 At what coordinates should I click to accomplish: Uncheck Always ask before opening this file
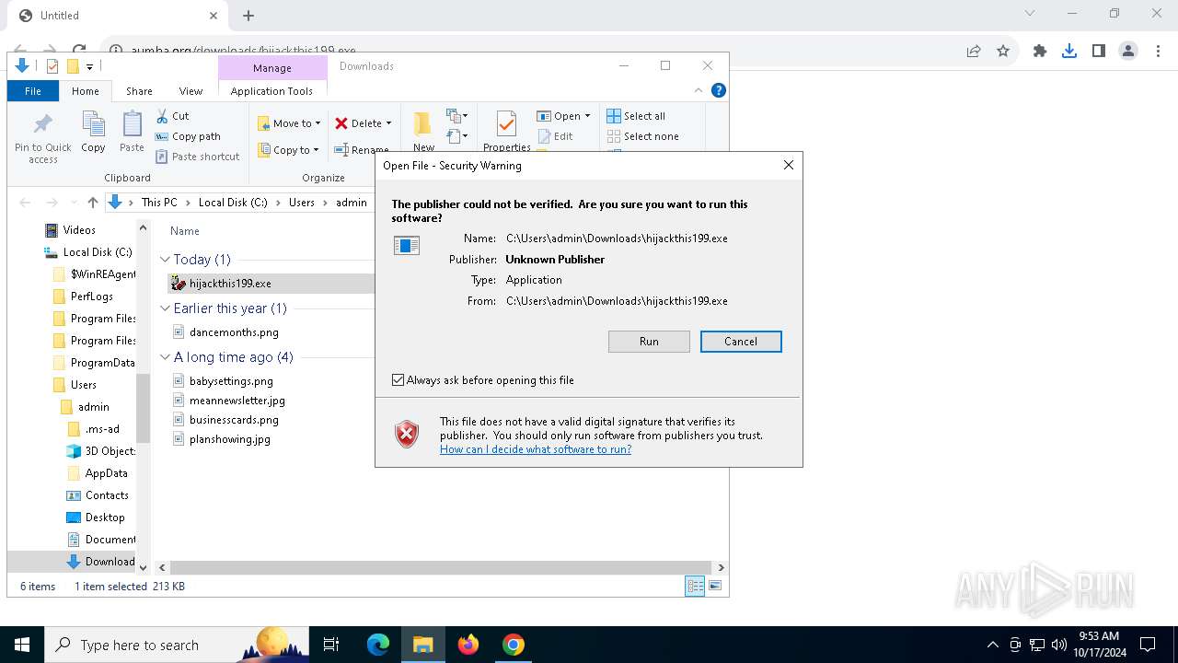point(398,380)
